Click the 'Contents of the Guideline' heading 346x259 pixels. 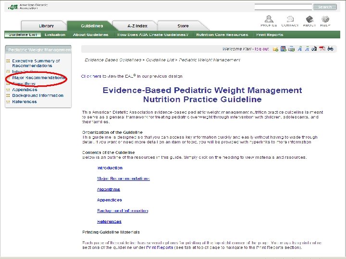pos(108,153)
